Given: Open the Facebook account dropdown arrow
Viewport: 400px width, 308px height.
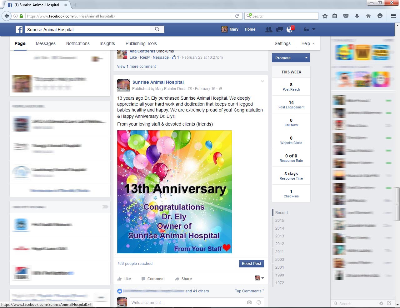Looking at the screenshot, I should click(x=314, y=29).
